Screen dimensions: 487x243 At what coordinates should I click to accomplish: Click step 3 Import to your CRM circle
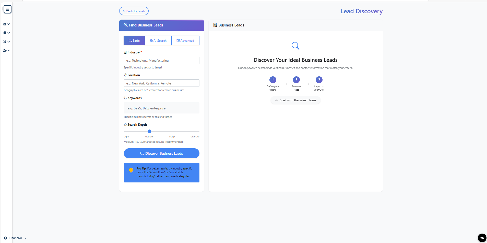click(319, 80)
